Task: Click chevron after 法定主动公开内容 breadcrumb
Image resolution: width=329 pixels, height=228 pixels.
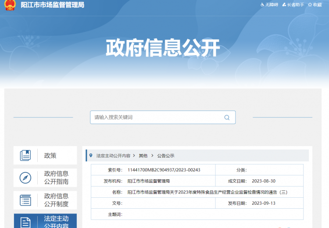Action: (134, 156)
